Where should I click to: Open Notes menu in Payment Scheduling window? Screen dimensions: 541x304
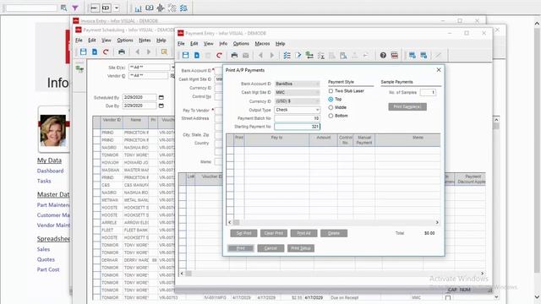[145, 41]
